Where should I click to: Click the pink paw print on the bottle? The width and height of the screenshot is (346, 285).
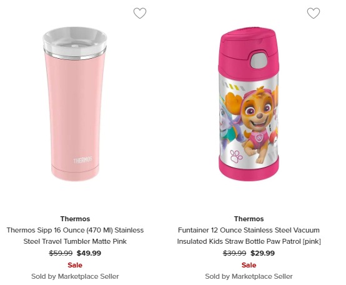(236, 156)
